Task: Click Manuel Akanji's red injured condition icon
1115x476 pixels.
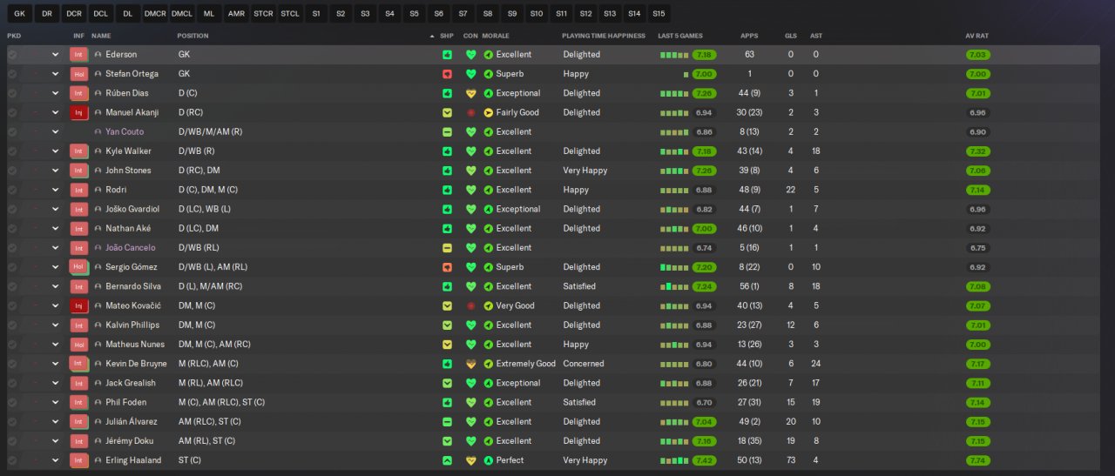Action: (x=471, y=112)
